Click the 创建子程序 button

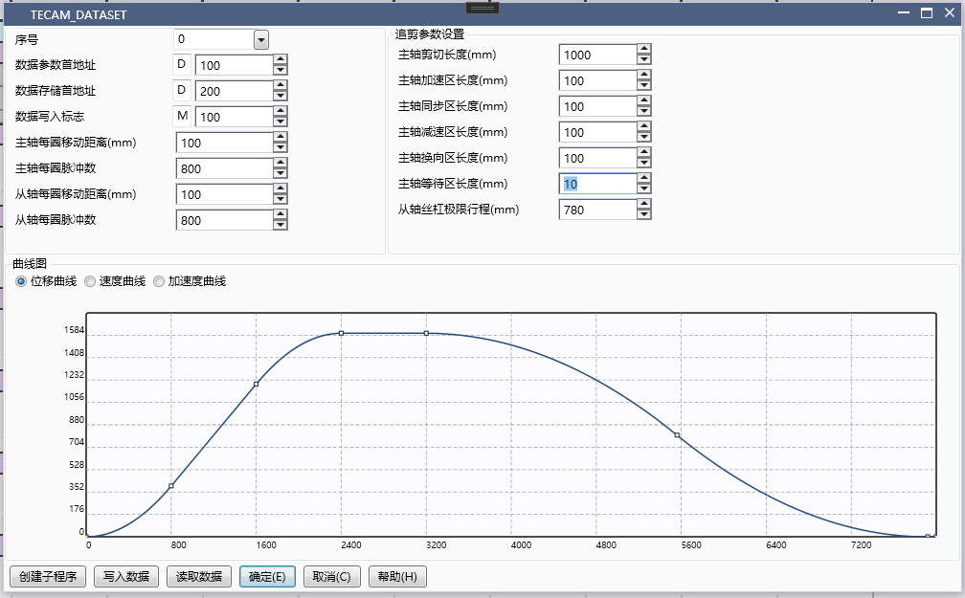coord(47,576)
